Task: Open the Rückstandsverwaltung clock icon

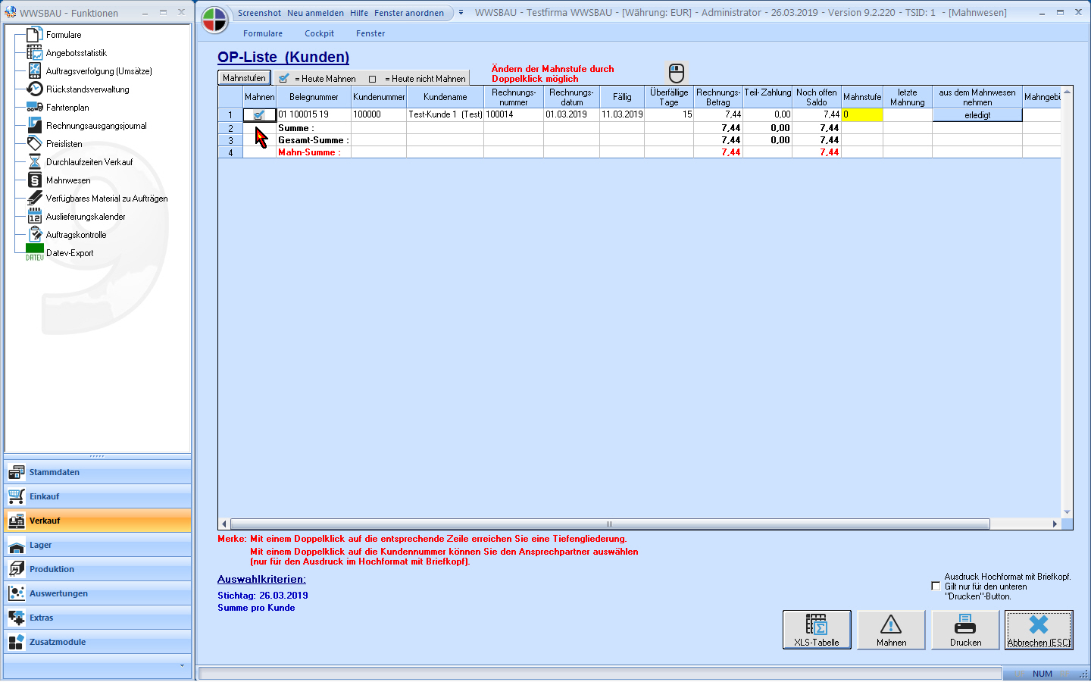Action: (35, 89)
